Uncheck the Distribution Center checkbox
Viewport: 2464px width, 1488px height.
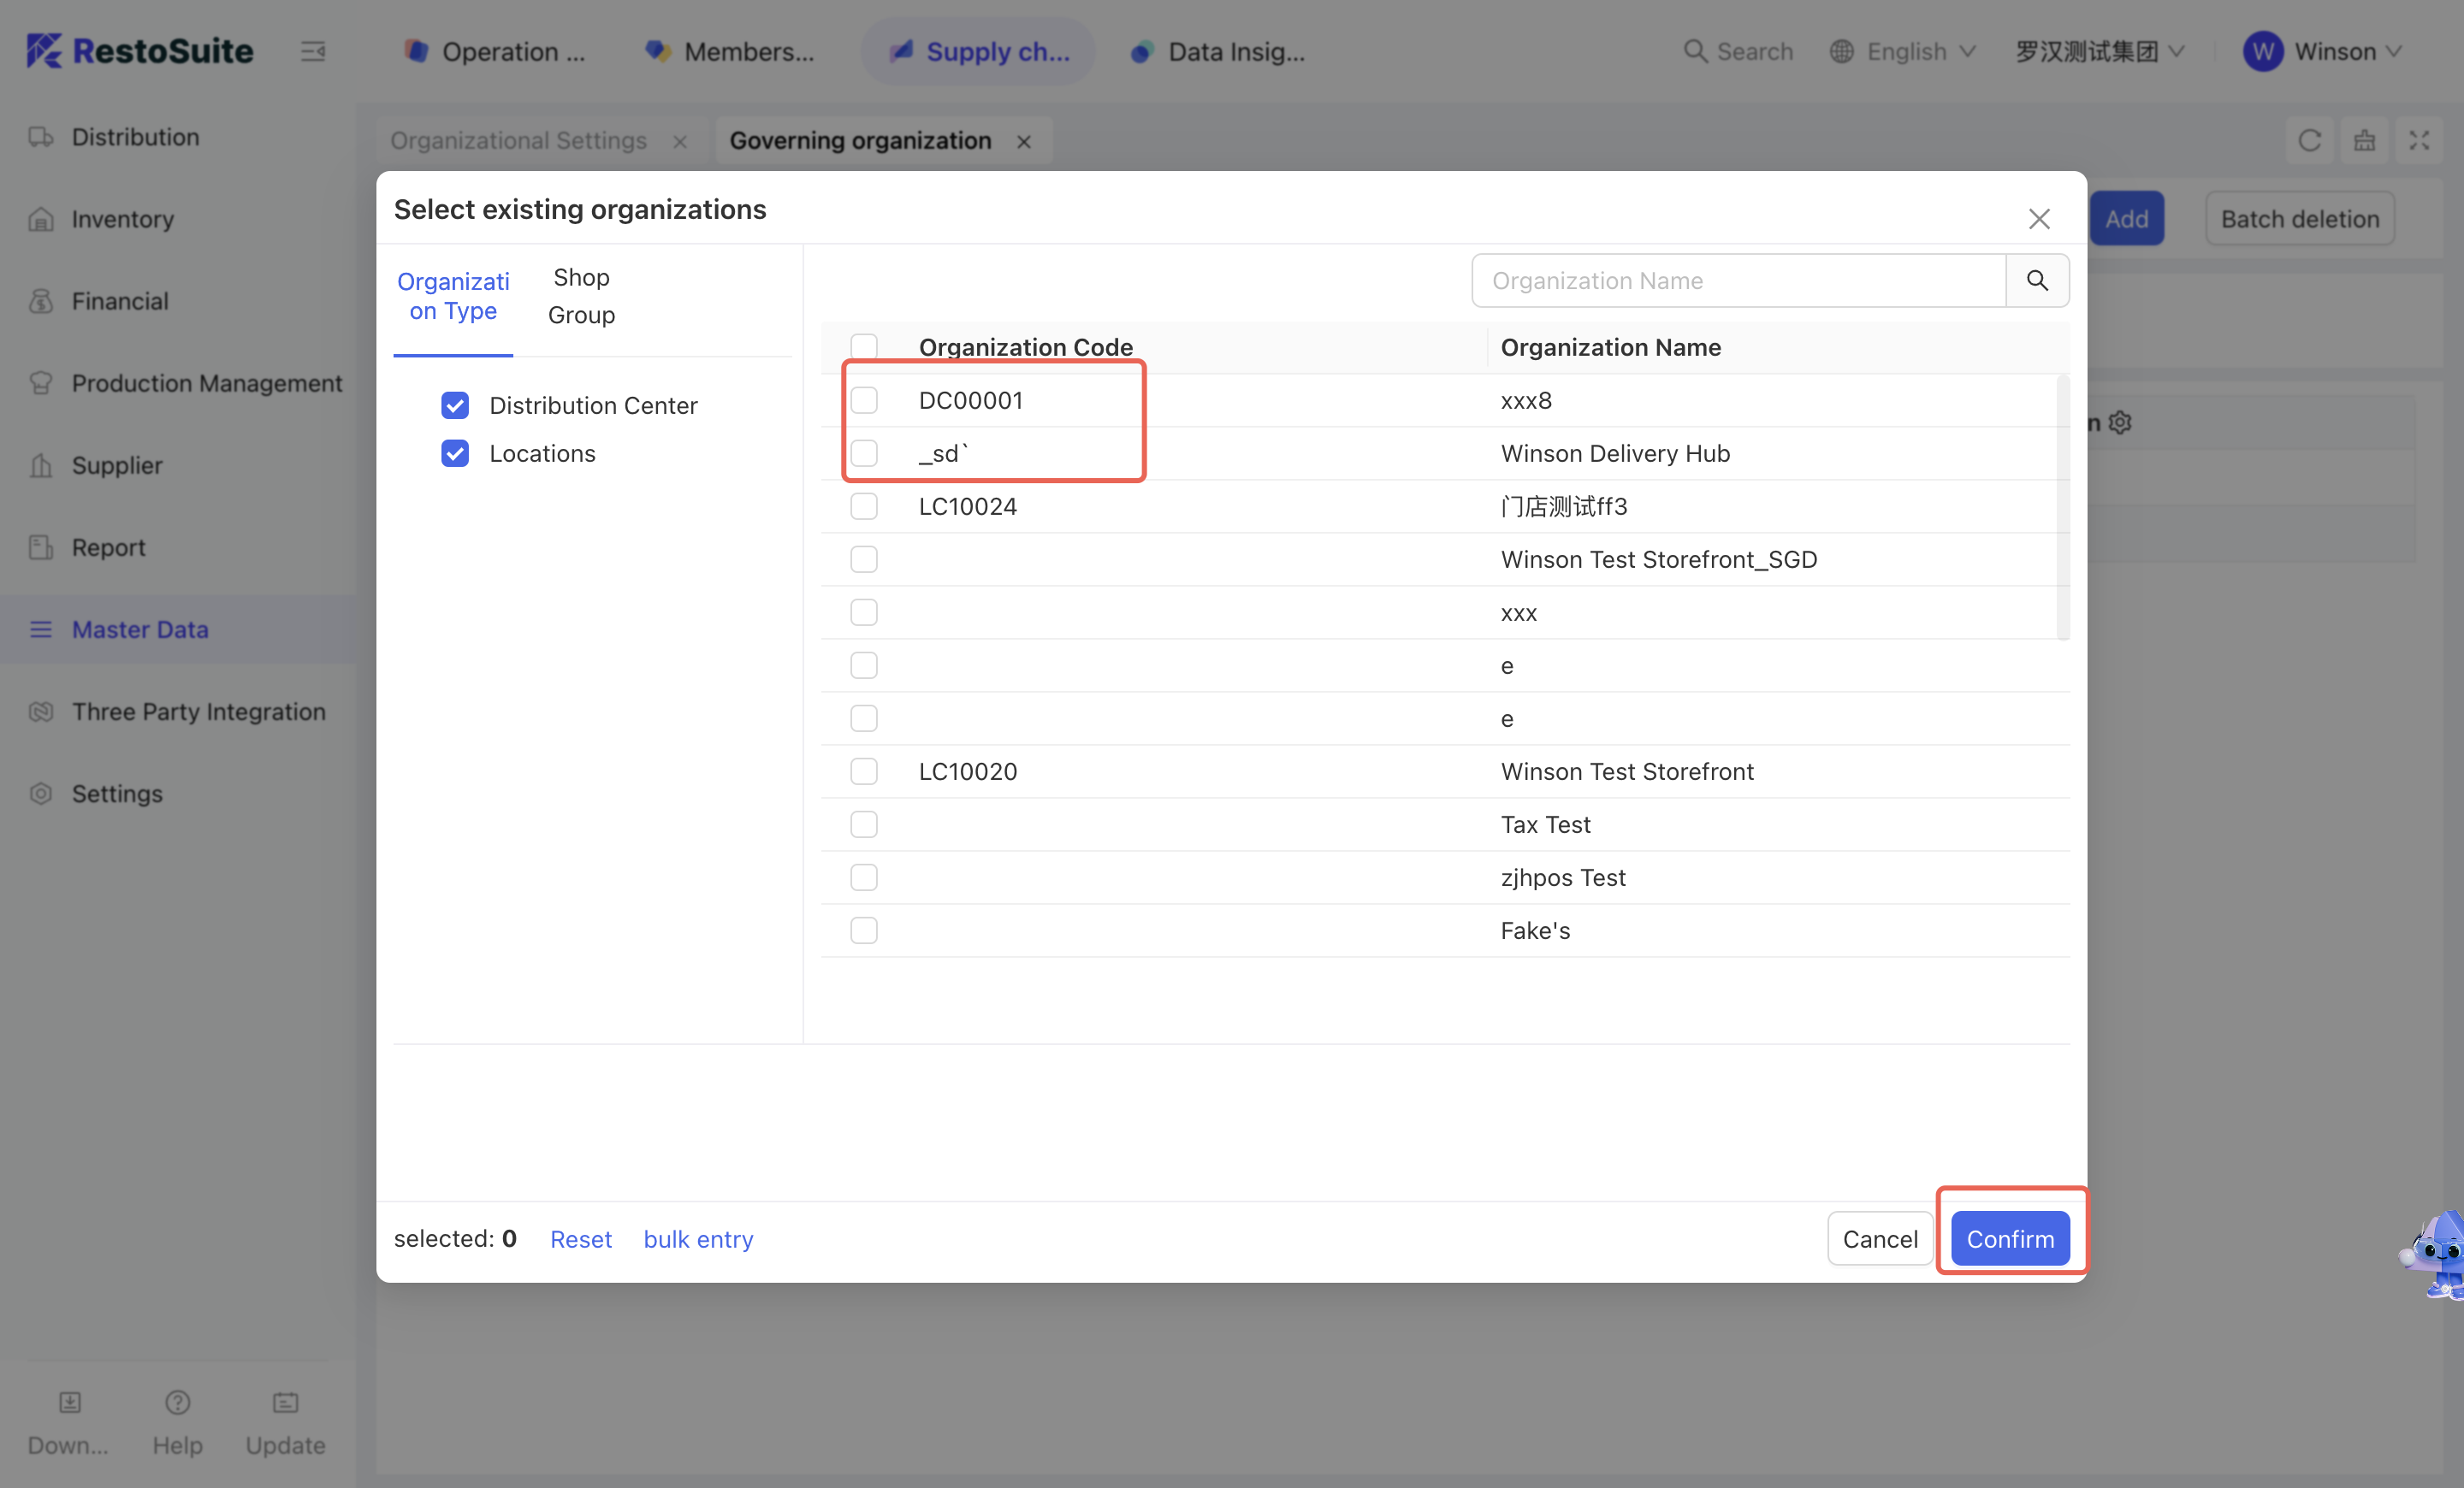click(x=455, y=405)
